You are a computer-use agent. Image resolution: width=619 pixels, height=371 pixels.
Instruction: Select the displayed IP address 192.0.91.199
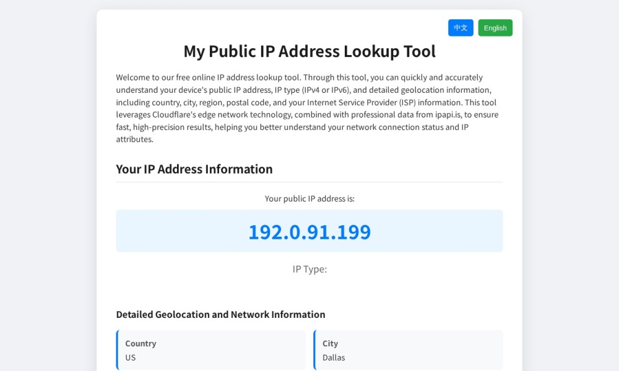(309, 232)
